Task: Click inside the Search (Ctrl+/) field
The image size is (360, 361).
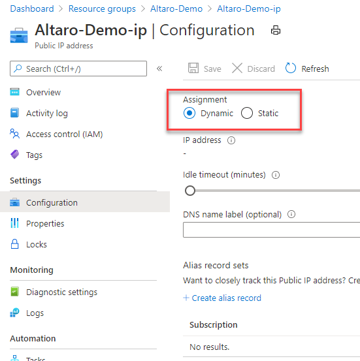Action: 78,69
